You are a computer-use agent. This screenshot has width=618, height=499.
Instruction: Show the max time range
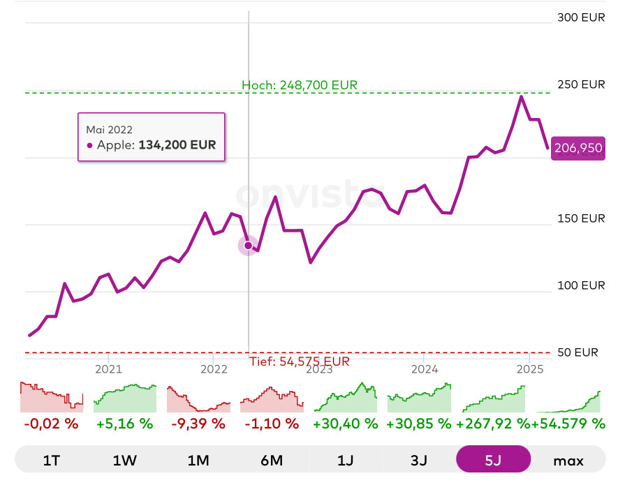568,460
